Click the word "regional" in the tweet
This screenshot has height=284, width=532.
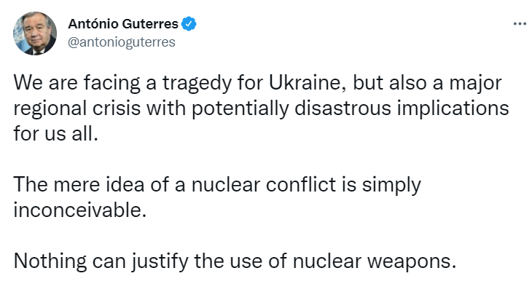pos(50,109)
